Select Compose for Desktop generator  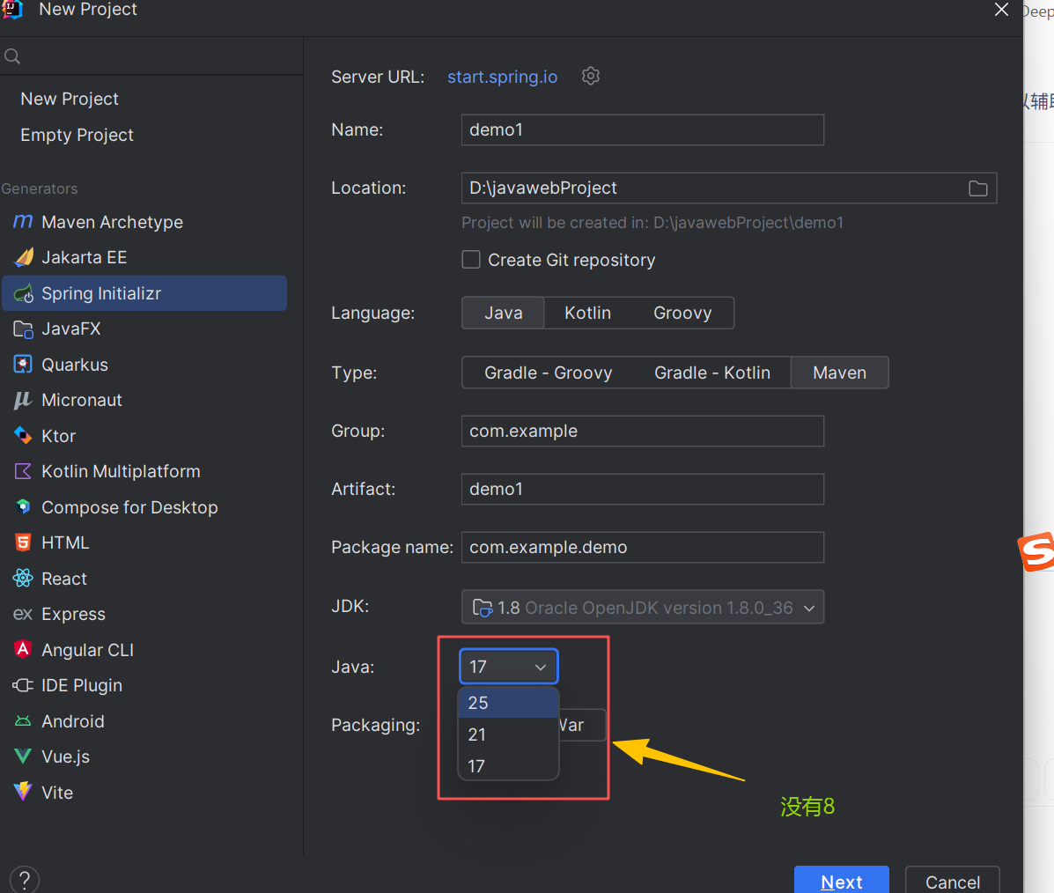(x=144, y=507)
